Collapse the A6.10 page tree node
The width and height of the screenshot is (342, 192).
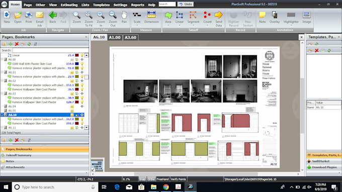[x=2, y=115]
